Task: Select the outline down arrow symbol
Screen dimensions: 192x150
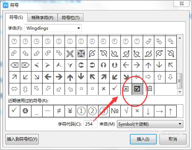Action: (171, 77)
